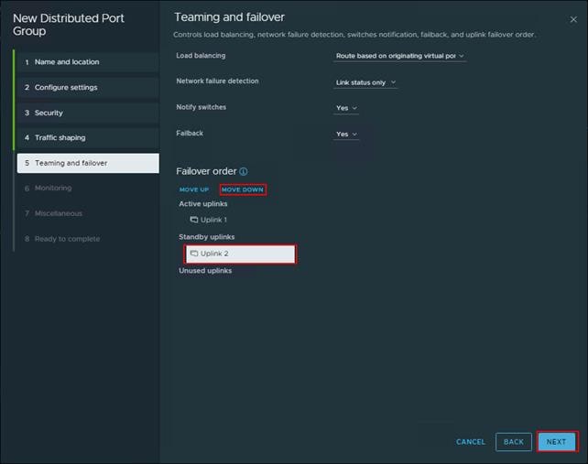This screenshot has height=464, width=588.
Task: Close the New Distributed Port Group dialog
Action: click(573, 19)
